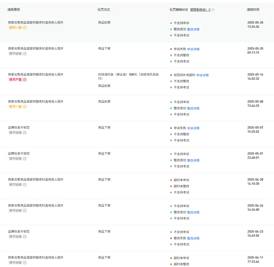The image size is (274, 267).
Task: Click the 违规时间 column header
Action: (253, 10)
